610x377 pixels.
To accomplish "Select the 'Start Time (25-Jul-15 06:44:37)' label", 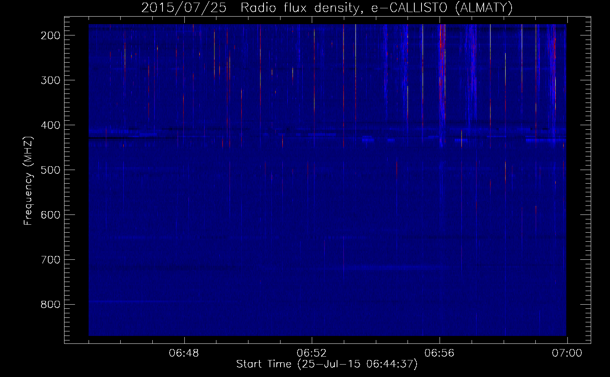I will (x=327, y=364).
